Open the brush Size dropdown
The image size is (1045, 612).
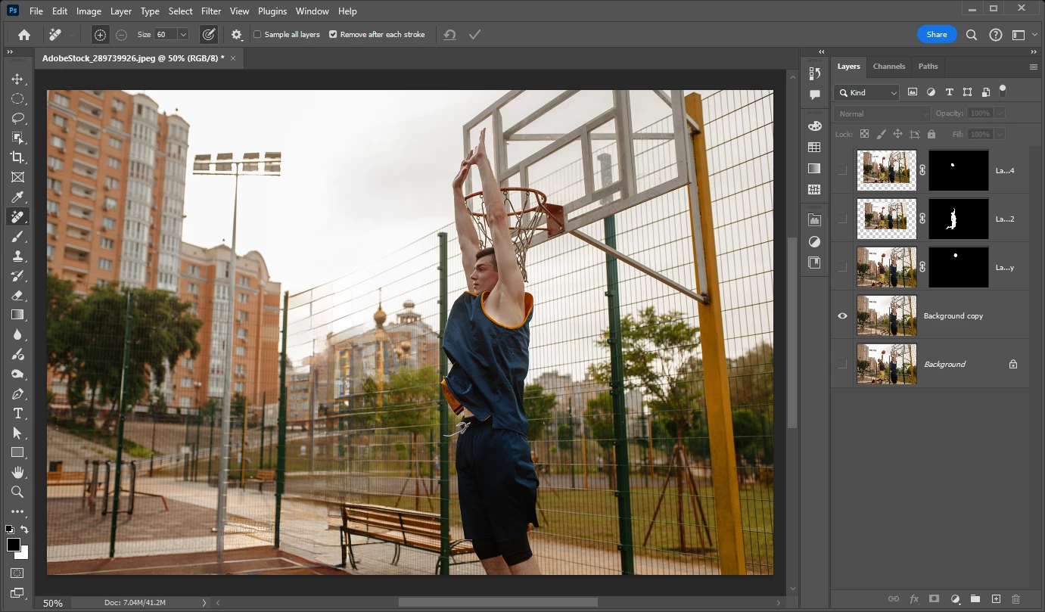click(x=183, y=35)
